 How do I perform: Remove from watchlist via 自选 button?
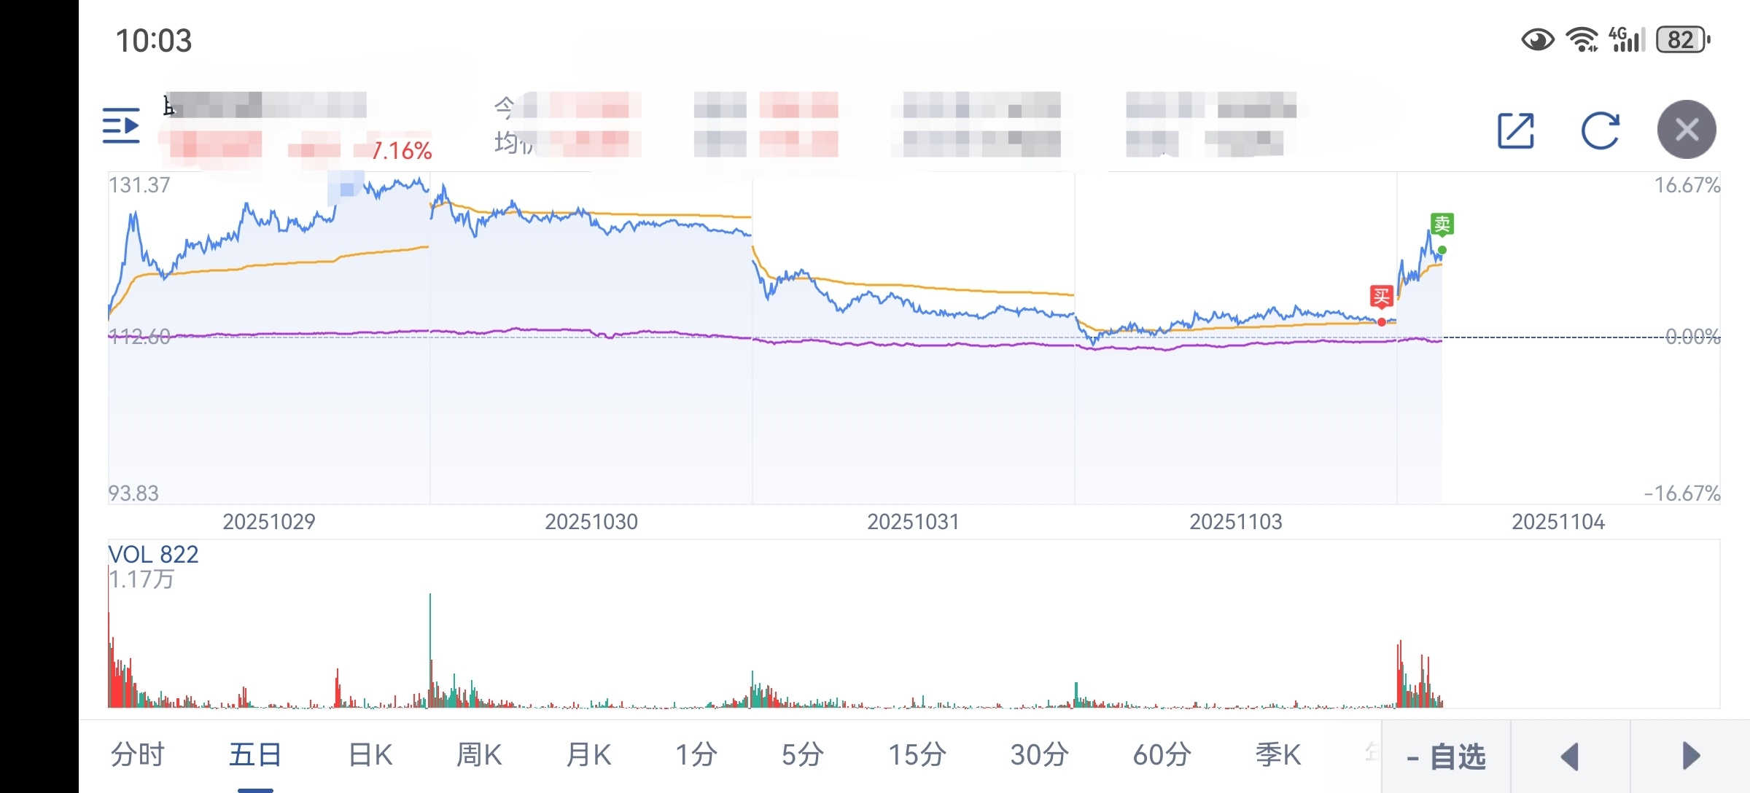tap(1446, 757)
